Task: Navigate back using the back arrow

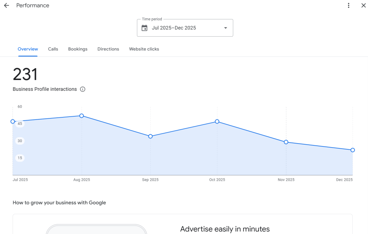Action: point(6,5)
